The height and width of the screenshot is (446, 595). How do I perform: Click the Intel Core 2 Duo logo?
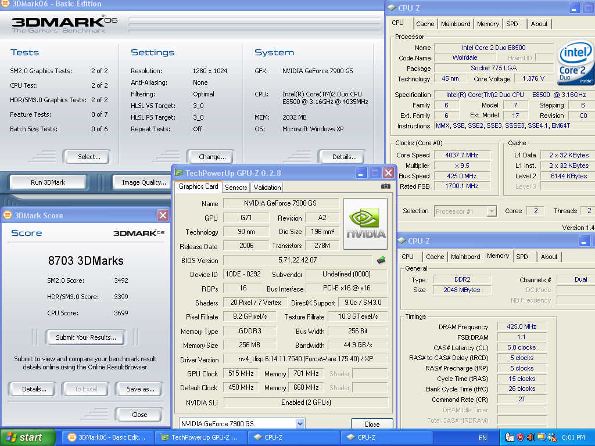click(x=576, y=63)
